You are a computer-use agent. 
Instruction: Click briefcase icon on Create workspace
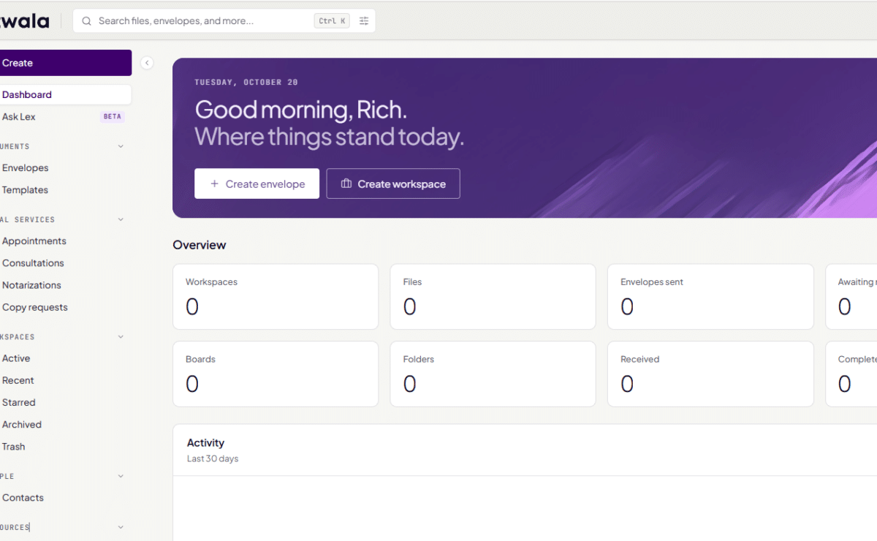point(346,184)
